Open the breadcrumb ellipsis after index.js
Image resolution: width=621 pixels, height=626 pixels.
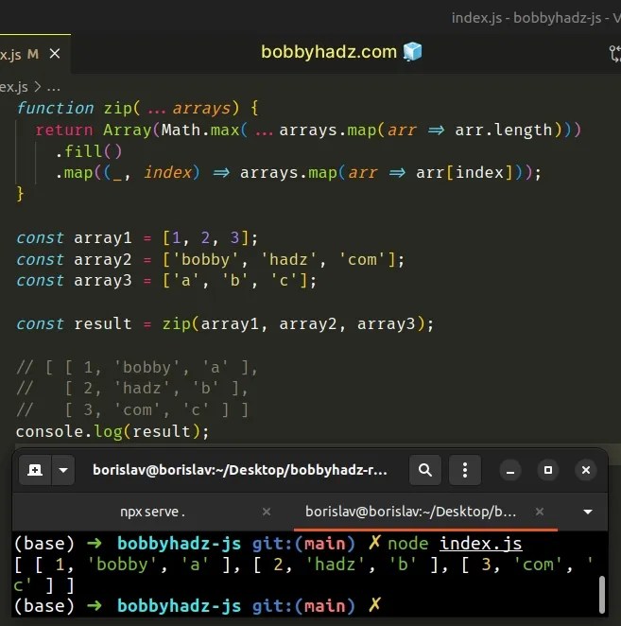54,87
